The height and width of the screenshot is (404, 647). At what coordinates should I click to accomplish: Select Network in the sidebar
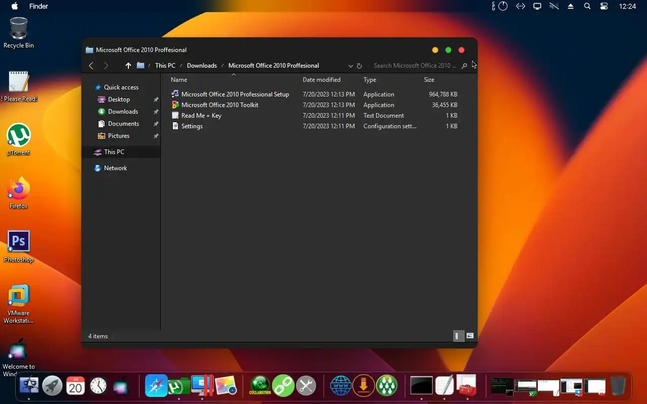pyautogui.click(x=115, y=168)
